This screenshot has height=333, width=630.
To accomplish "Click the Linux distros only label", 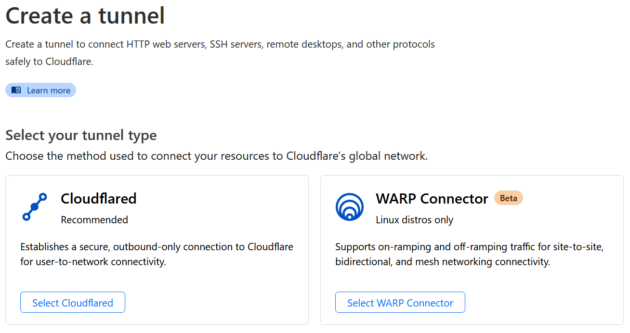I will tap(414, 220).
